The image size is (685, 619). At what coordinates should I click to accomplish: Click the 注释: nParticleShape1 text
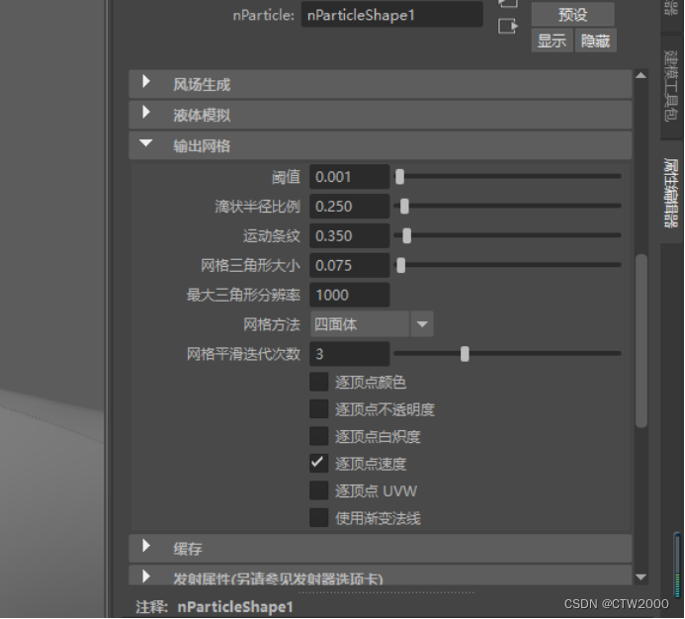[214, 607]
